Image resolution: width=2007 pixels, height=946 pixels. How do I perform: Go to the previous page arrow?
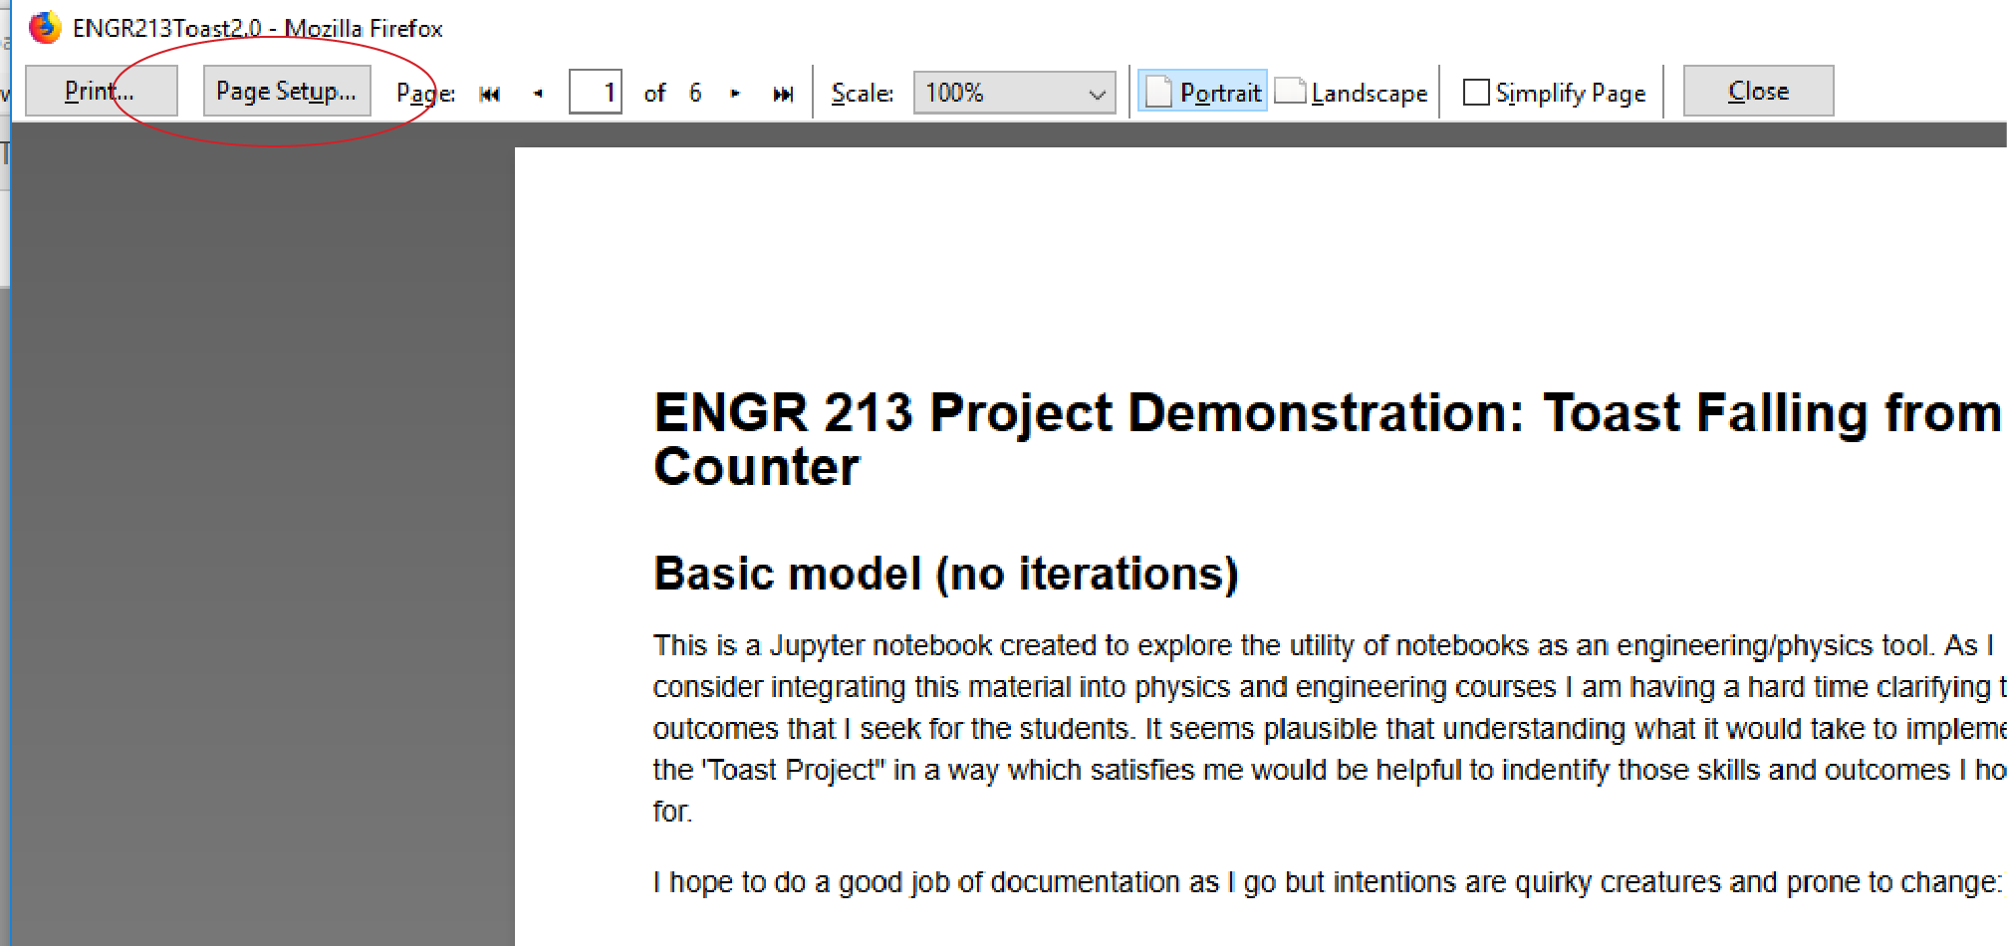pos(538,94)
